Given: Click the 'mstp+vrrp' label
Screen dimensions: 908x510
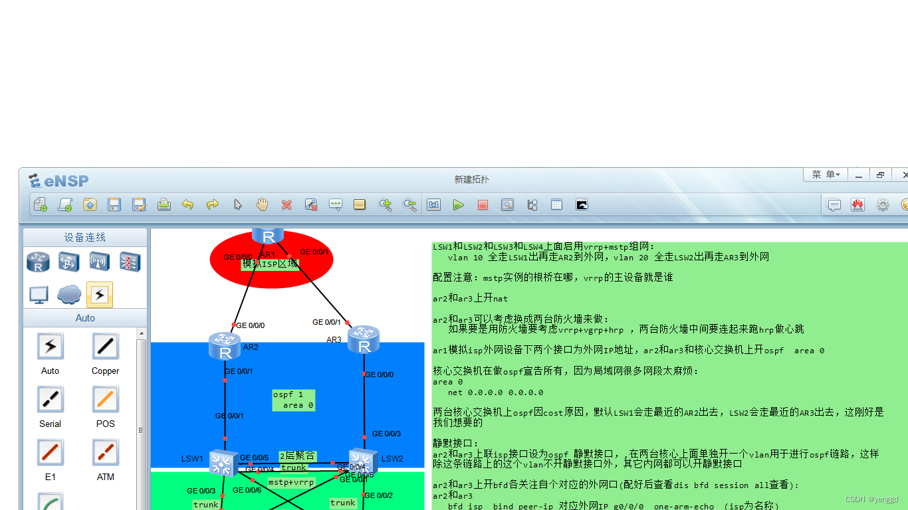Looking at the screenshot, I should point(291,482).
